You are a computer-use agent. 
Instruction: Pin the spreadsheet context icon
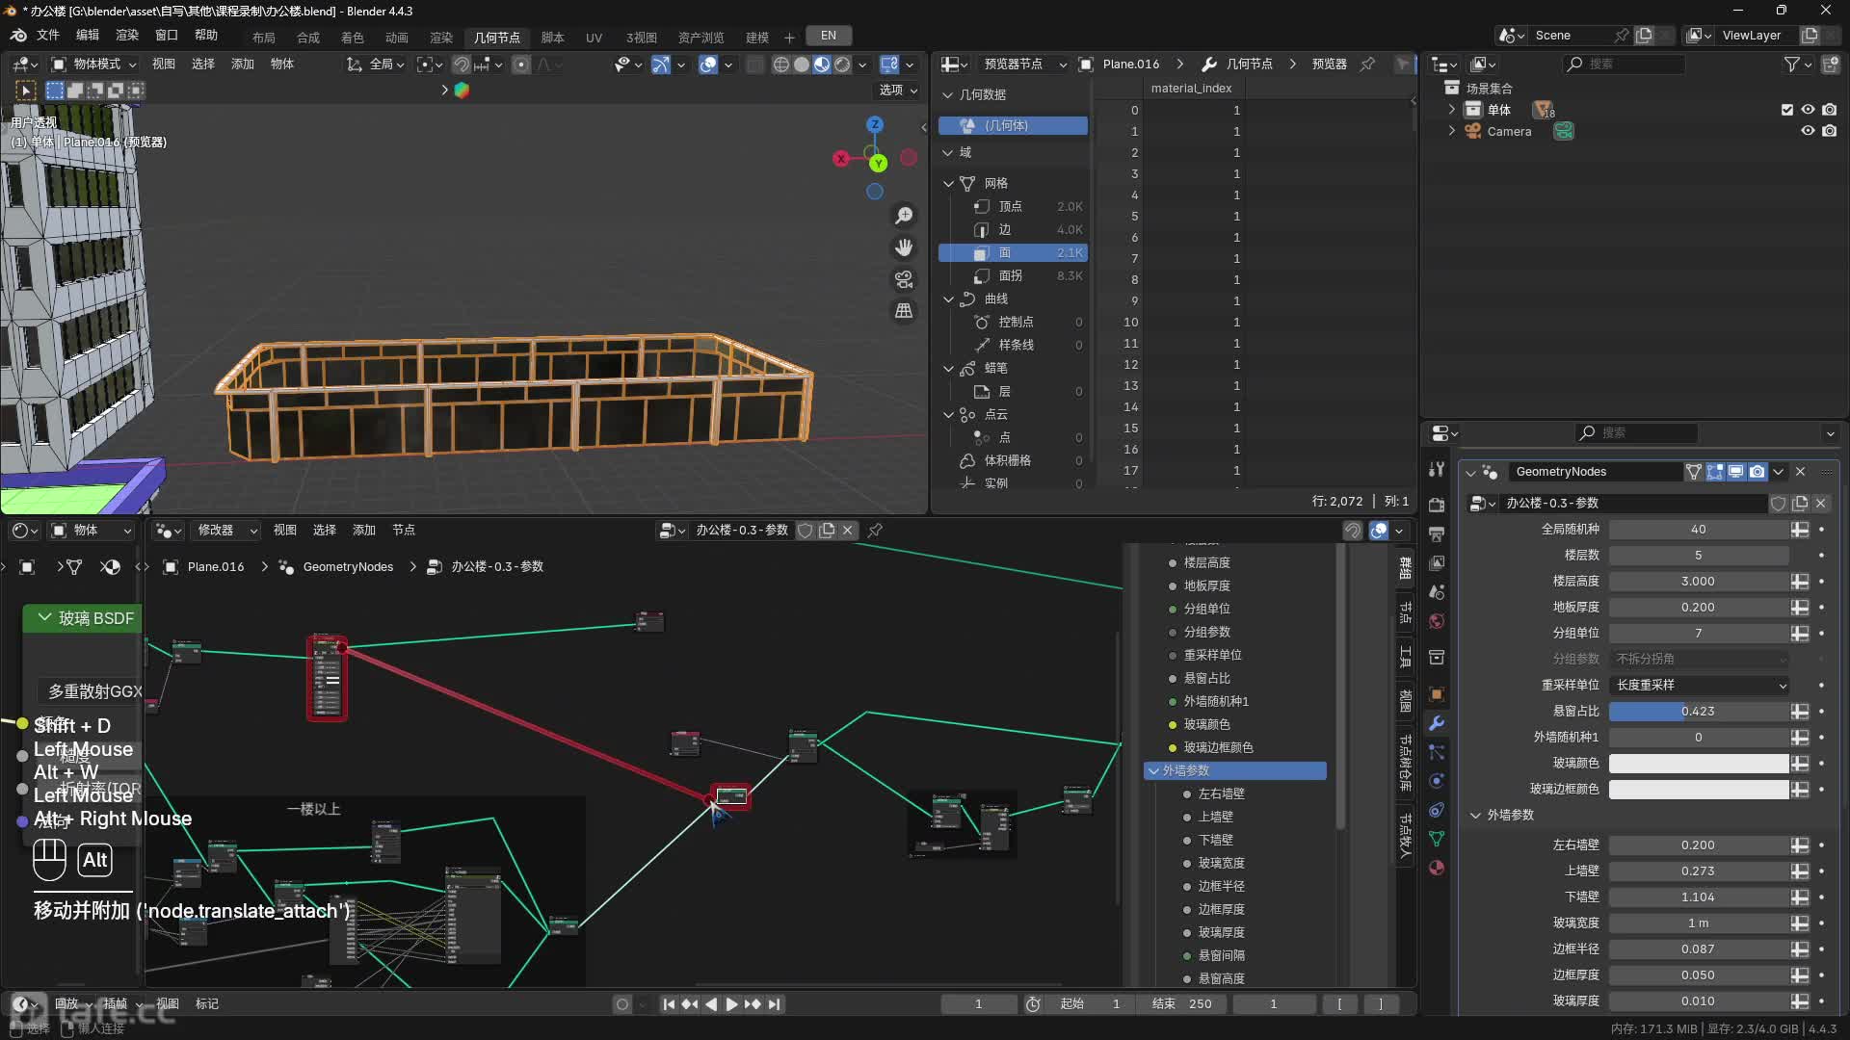point(1367,65)
